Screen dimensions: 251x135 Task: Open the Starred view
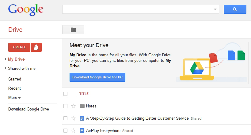15,79
